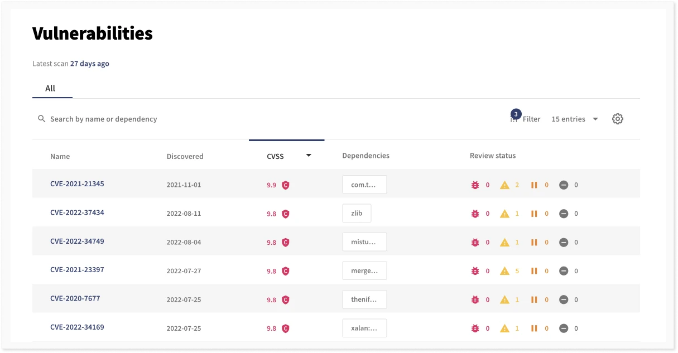Image resolution: width=678 pixels, height=353 pixels.
Task: Click the bug icon on CVE-2020-7677 row
Action: point(475,299)
